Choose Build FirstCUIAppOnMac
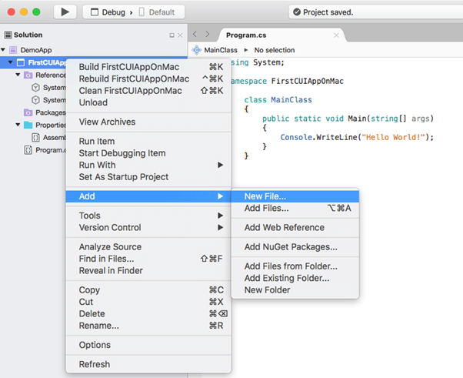The width and height of the screenshot is (463, 378). [148, 67]
